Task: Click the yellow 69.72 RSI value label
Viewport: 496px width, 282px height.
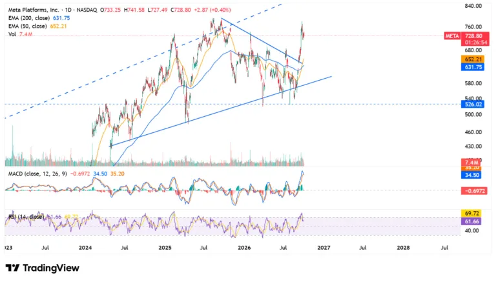Action: 471,214
